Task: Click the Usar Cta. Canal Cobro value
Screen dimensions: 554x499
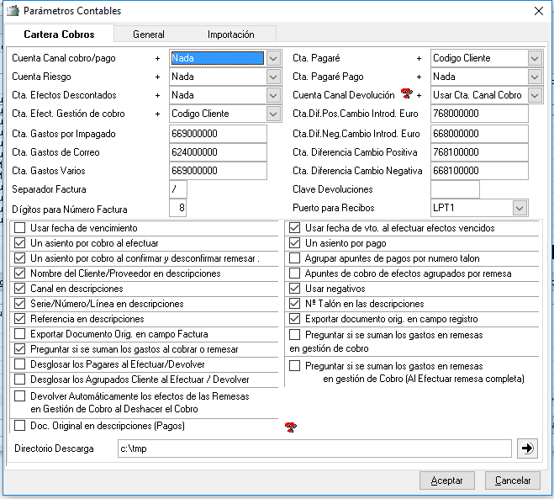Action: (x=477, y=95)
